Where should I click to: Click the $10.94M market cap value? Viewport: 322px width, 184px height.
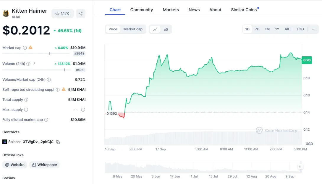(78, 48)
